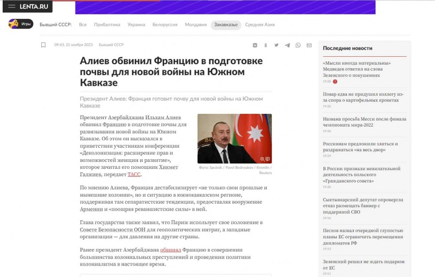Bookmark the article using the flag icon
This screenshot has height=277, width=435.
(42, 44)
